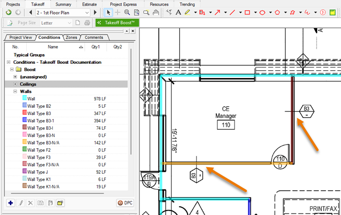Expand the Ceilings group
The width and height of the screenshot is (341, 215).
pyautogui.click(x=15, y=84)
